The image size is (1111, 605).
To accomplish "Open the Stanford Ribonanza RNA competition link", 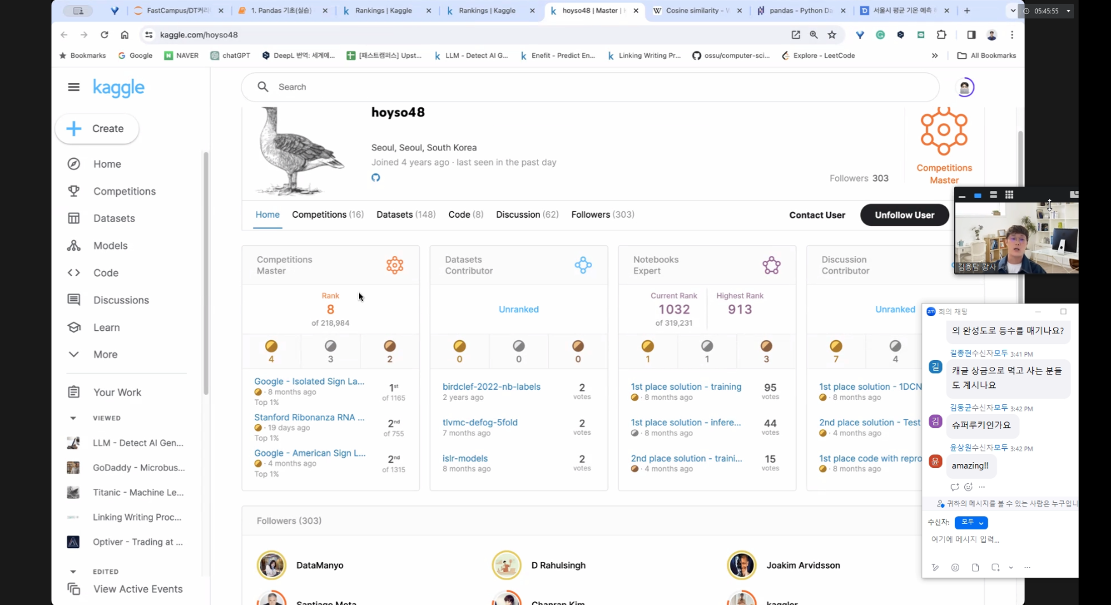I will [x=309, y=417].
